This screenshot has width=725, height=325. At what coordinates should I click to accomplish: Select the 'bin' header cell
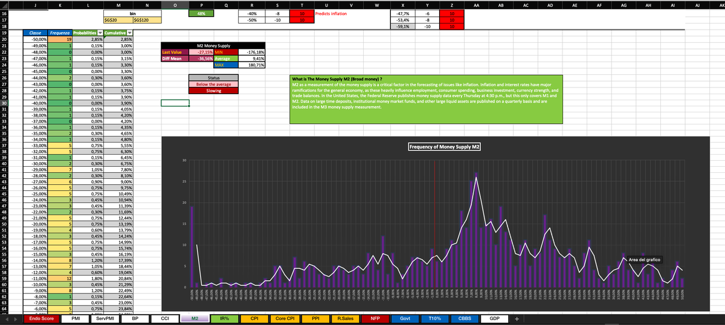132,13
